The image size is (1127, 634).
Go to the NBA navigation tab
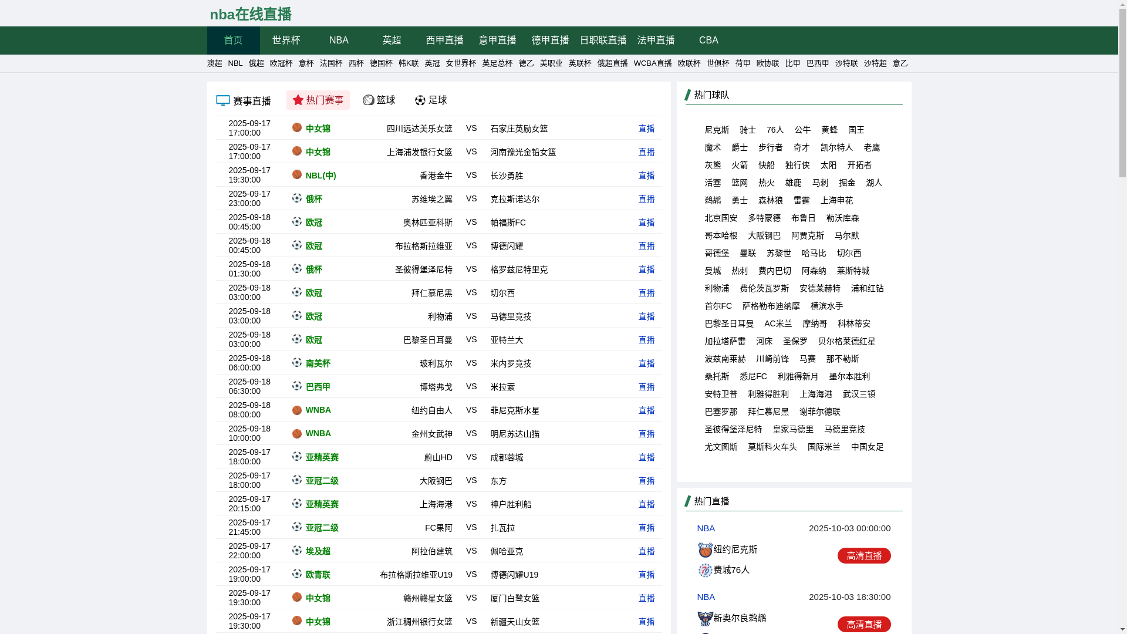pos(339,41)
